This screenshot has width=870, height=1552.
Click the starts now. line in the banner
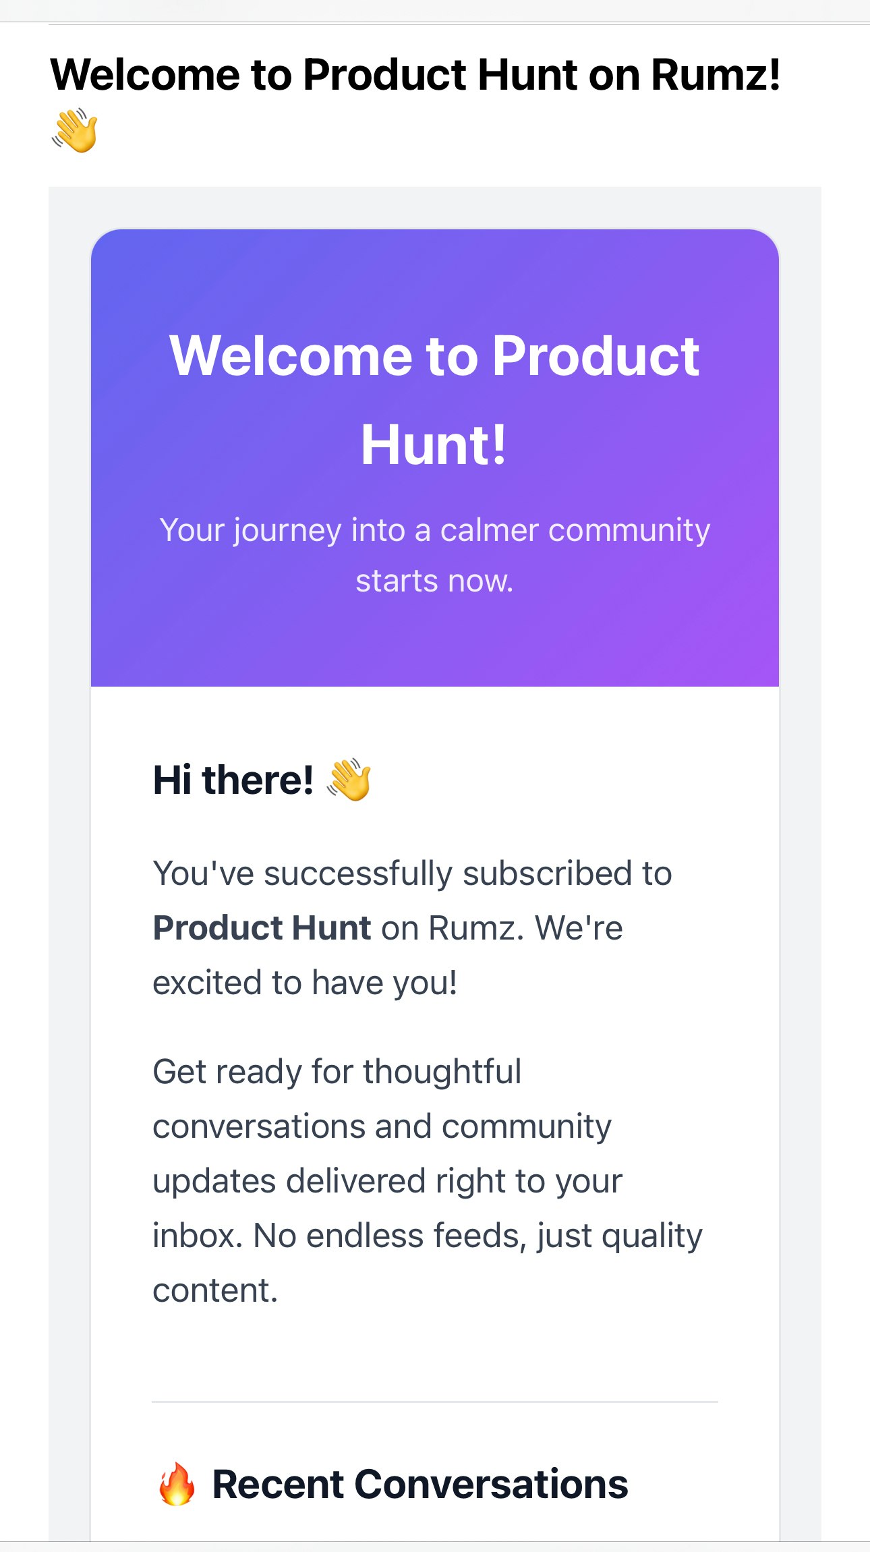[435, 581]
